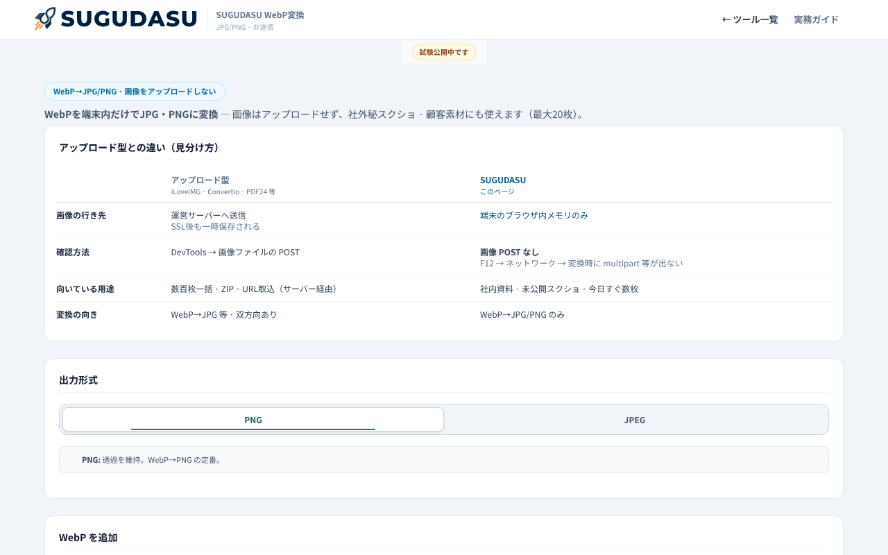Click the 端末のブラウザ内メモリのみ cell
The image size is (888, 555).
(x=534, y=215)
